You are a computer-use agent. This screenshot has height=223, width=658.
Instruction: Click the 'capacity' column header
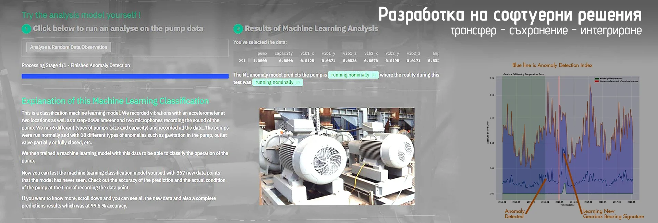283,54
